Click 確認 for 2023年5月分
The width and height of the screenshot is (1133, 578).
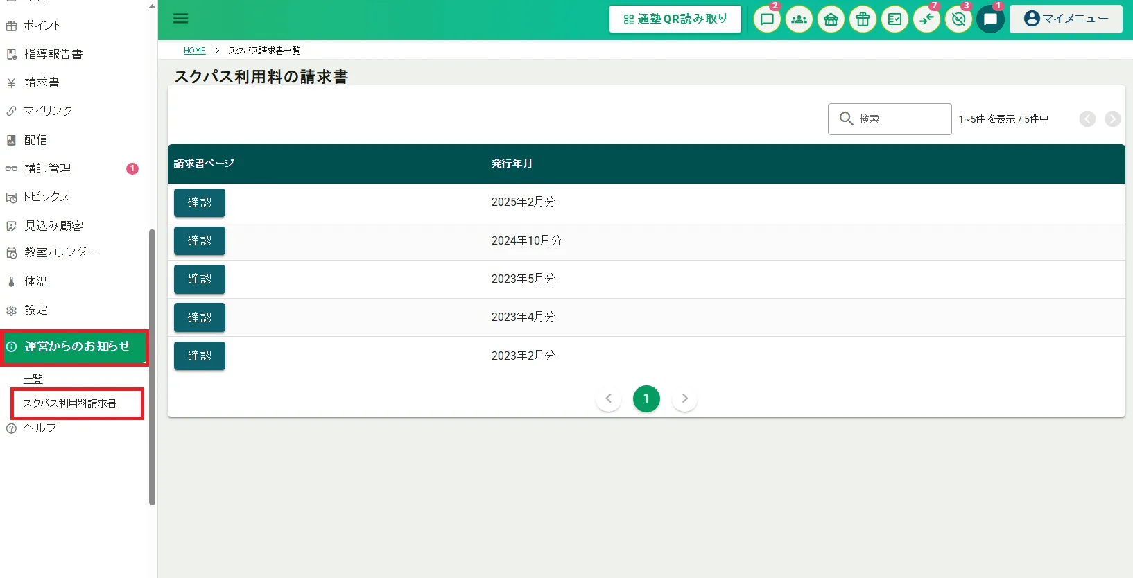point(200,279)
